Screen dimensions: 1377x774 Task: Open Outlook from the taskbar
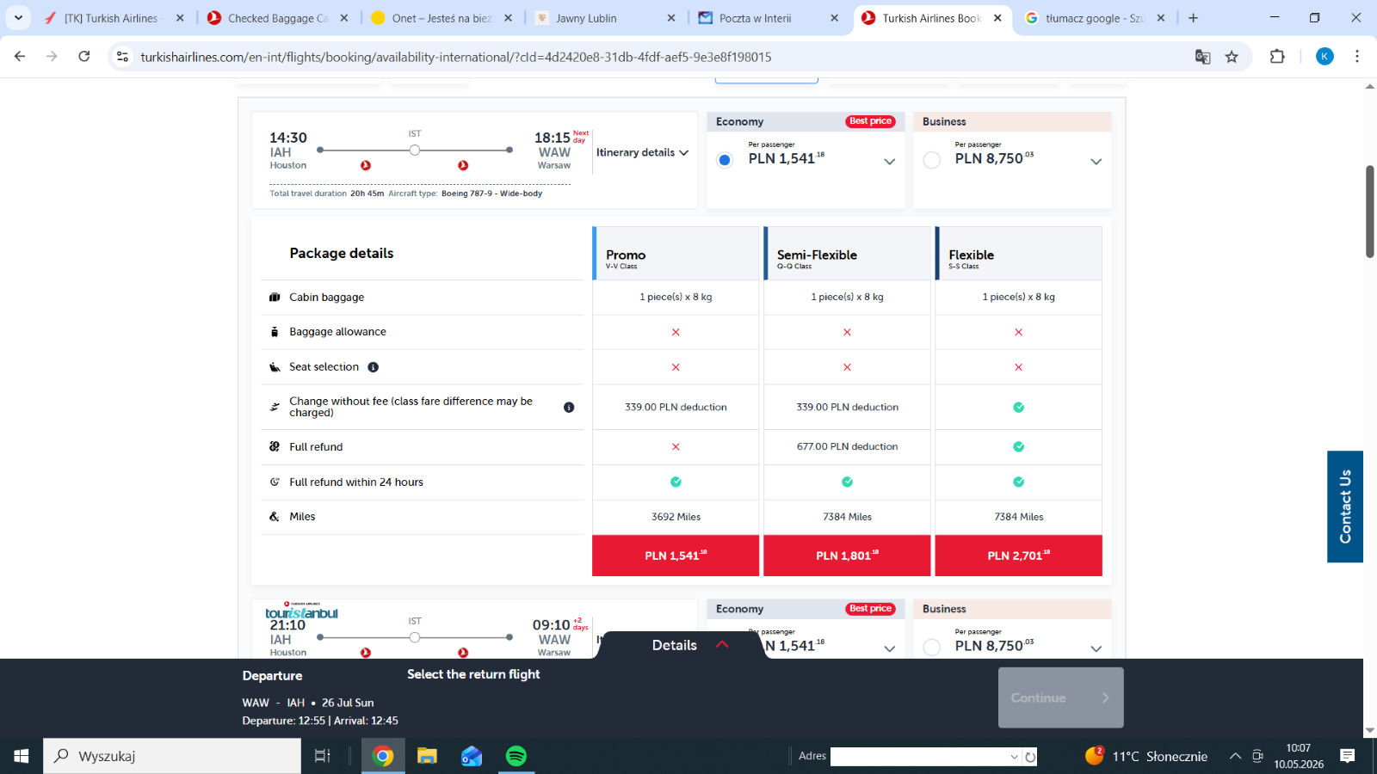coord(472,756)
